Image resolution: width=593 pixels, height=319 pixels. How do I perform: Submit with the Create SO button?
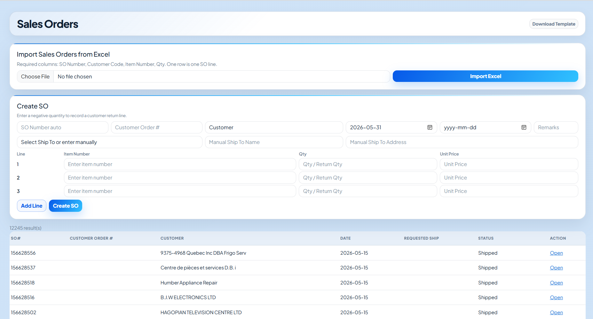coord(66,206)
